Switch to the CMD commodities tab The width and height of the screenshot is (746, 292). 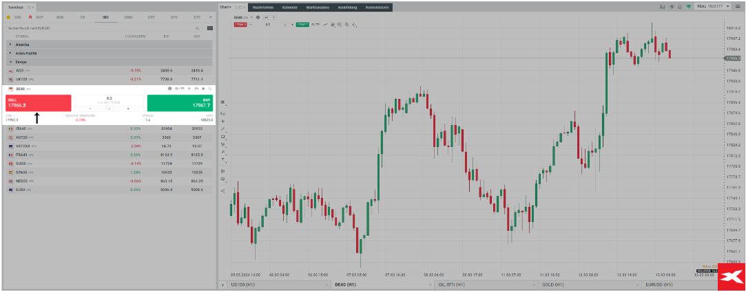[128, 17]
